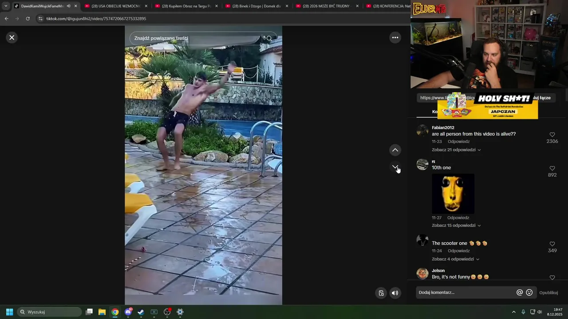Screen dimensions: 568x319
Task: Click the search magnifier in the video search bar
Action: coord(269,39)
